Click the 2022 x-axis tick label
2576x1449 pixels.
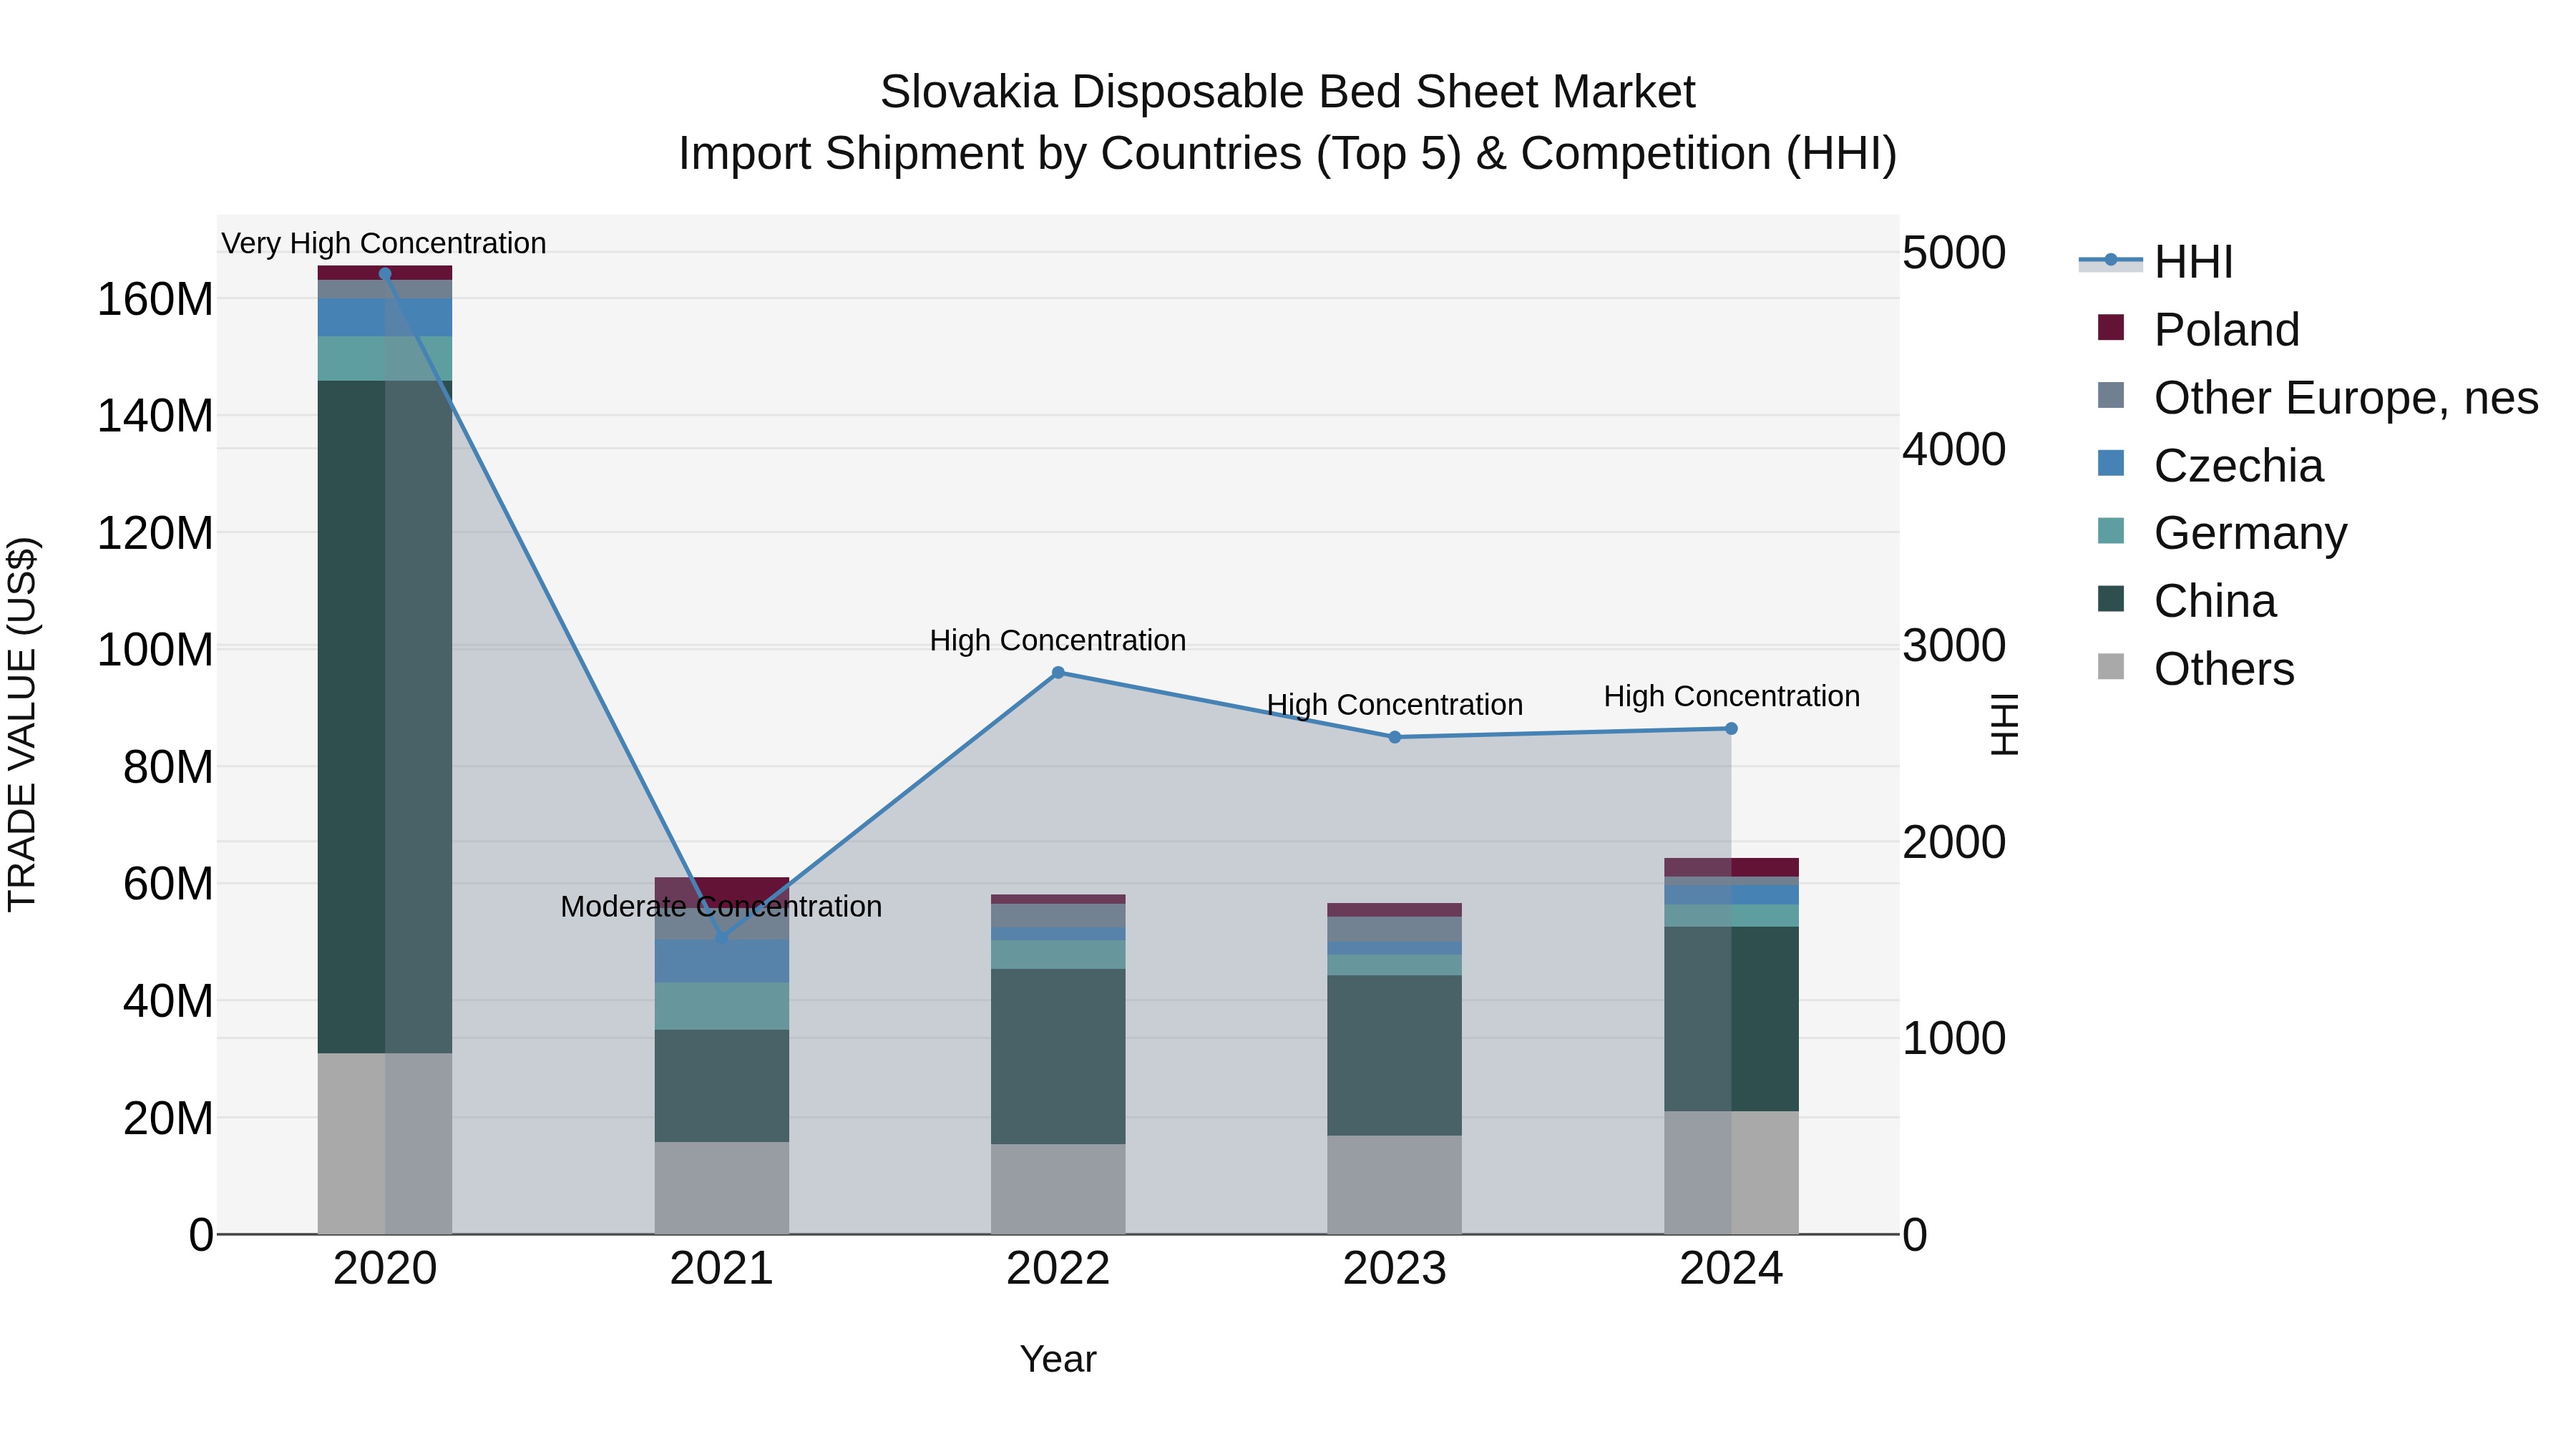(x=1058, y=1269)
